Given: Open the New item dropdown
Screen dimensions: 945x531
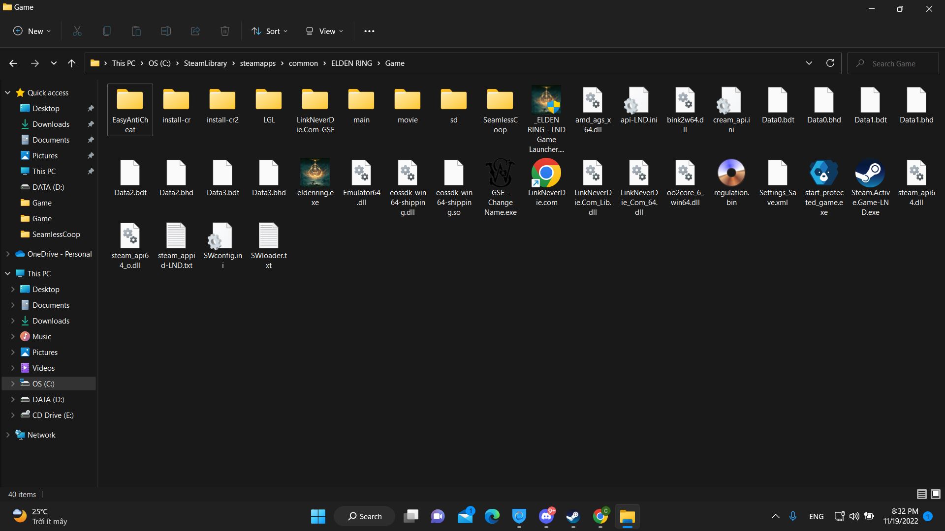Looking at the screenshot, I should click(x=32, y=31).
